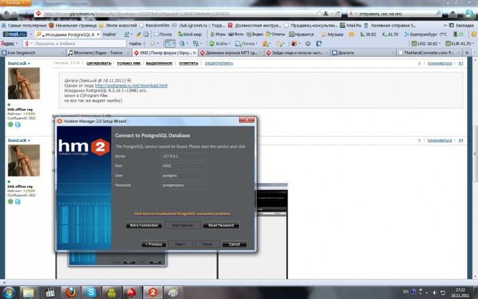This screenshot has width=478, height=299.
Task: Open Firefox from the taskbar
Action: [70, 292]
